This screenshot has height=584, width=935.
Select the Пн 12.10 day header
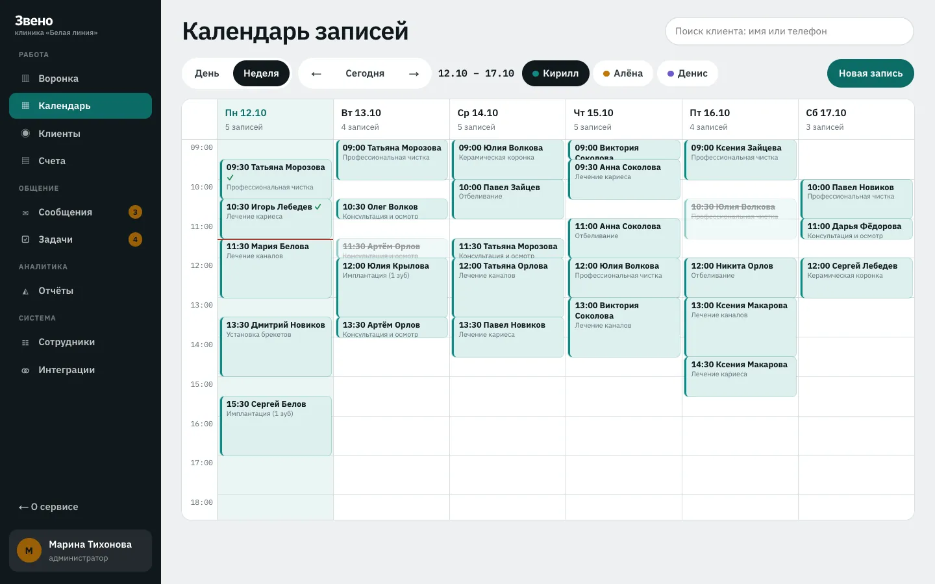(275, 119)
